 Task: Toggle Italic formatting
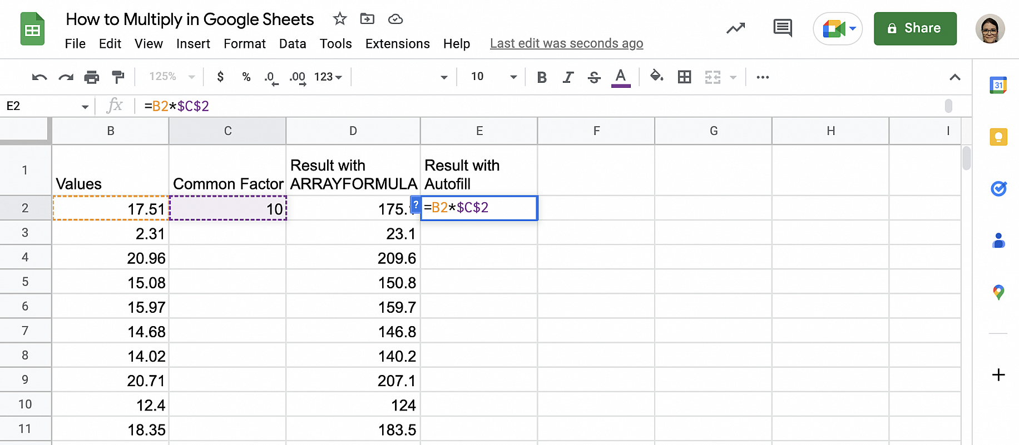(x=567, y=77)
